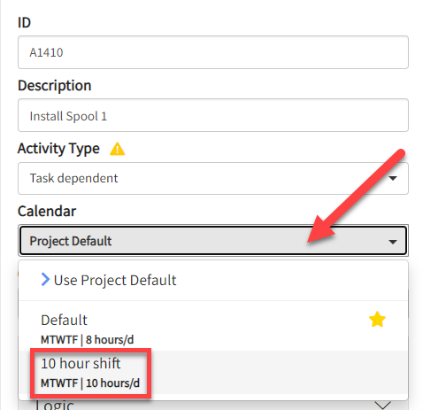Screen dimensions: 423x410
Task: Click the MTWTF 8 hours/d schedule text
Action: 87,340
